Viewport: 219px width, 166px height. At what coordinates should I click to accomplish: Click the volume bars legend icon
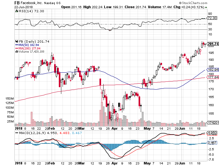tap(17, 51)
